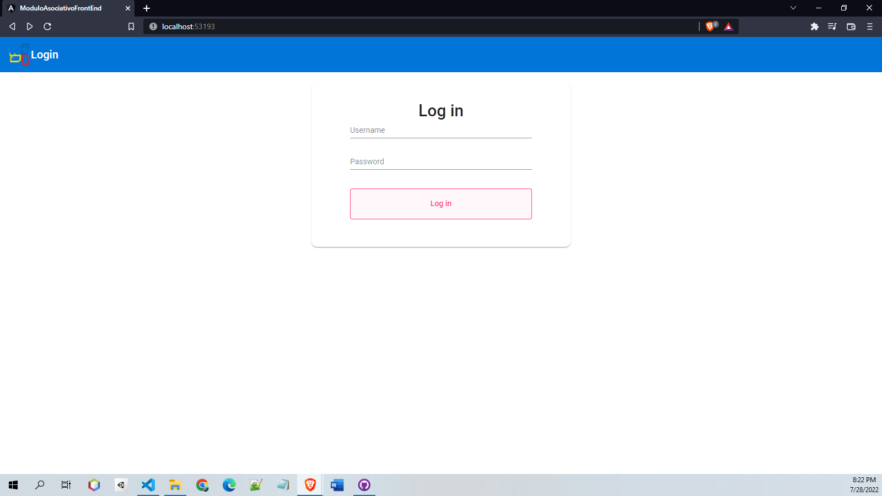Viewport: 882px width, 496px height.
Task: Open the Brave wallet icon
Action: tap(851, 26)
